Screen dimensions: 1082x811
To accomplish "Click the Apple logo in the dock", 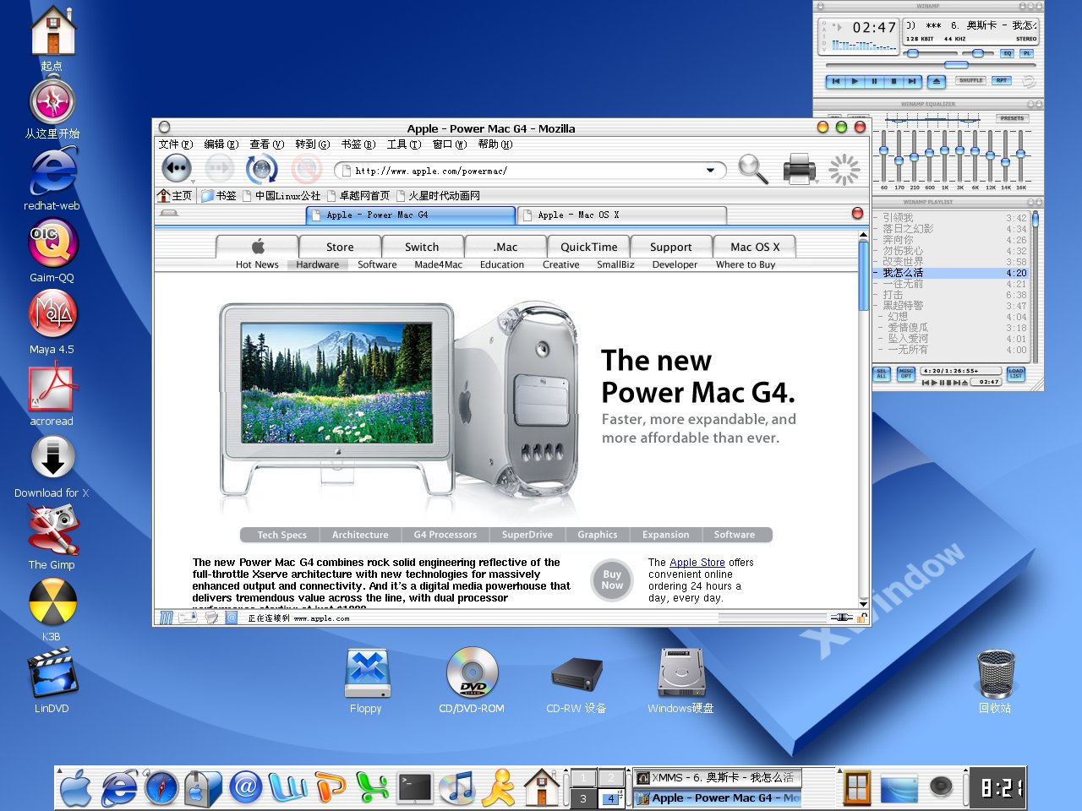I will tap(75, 788).
